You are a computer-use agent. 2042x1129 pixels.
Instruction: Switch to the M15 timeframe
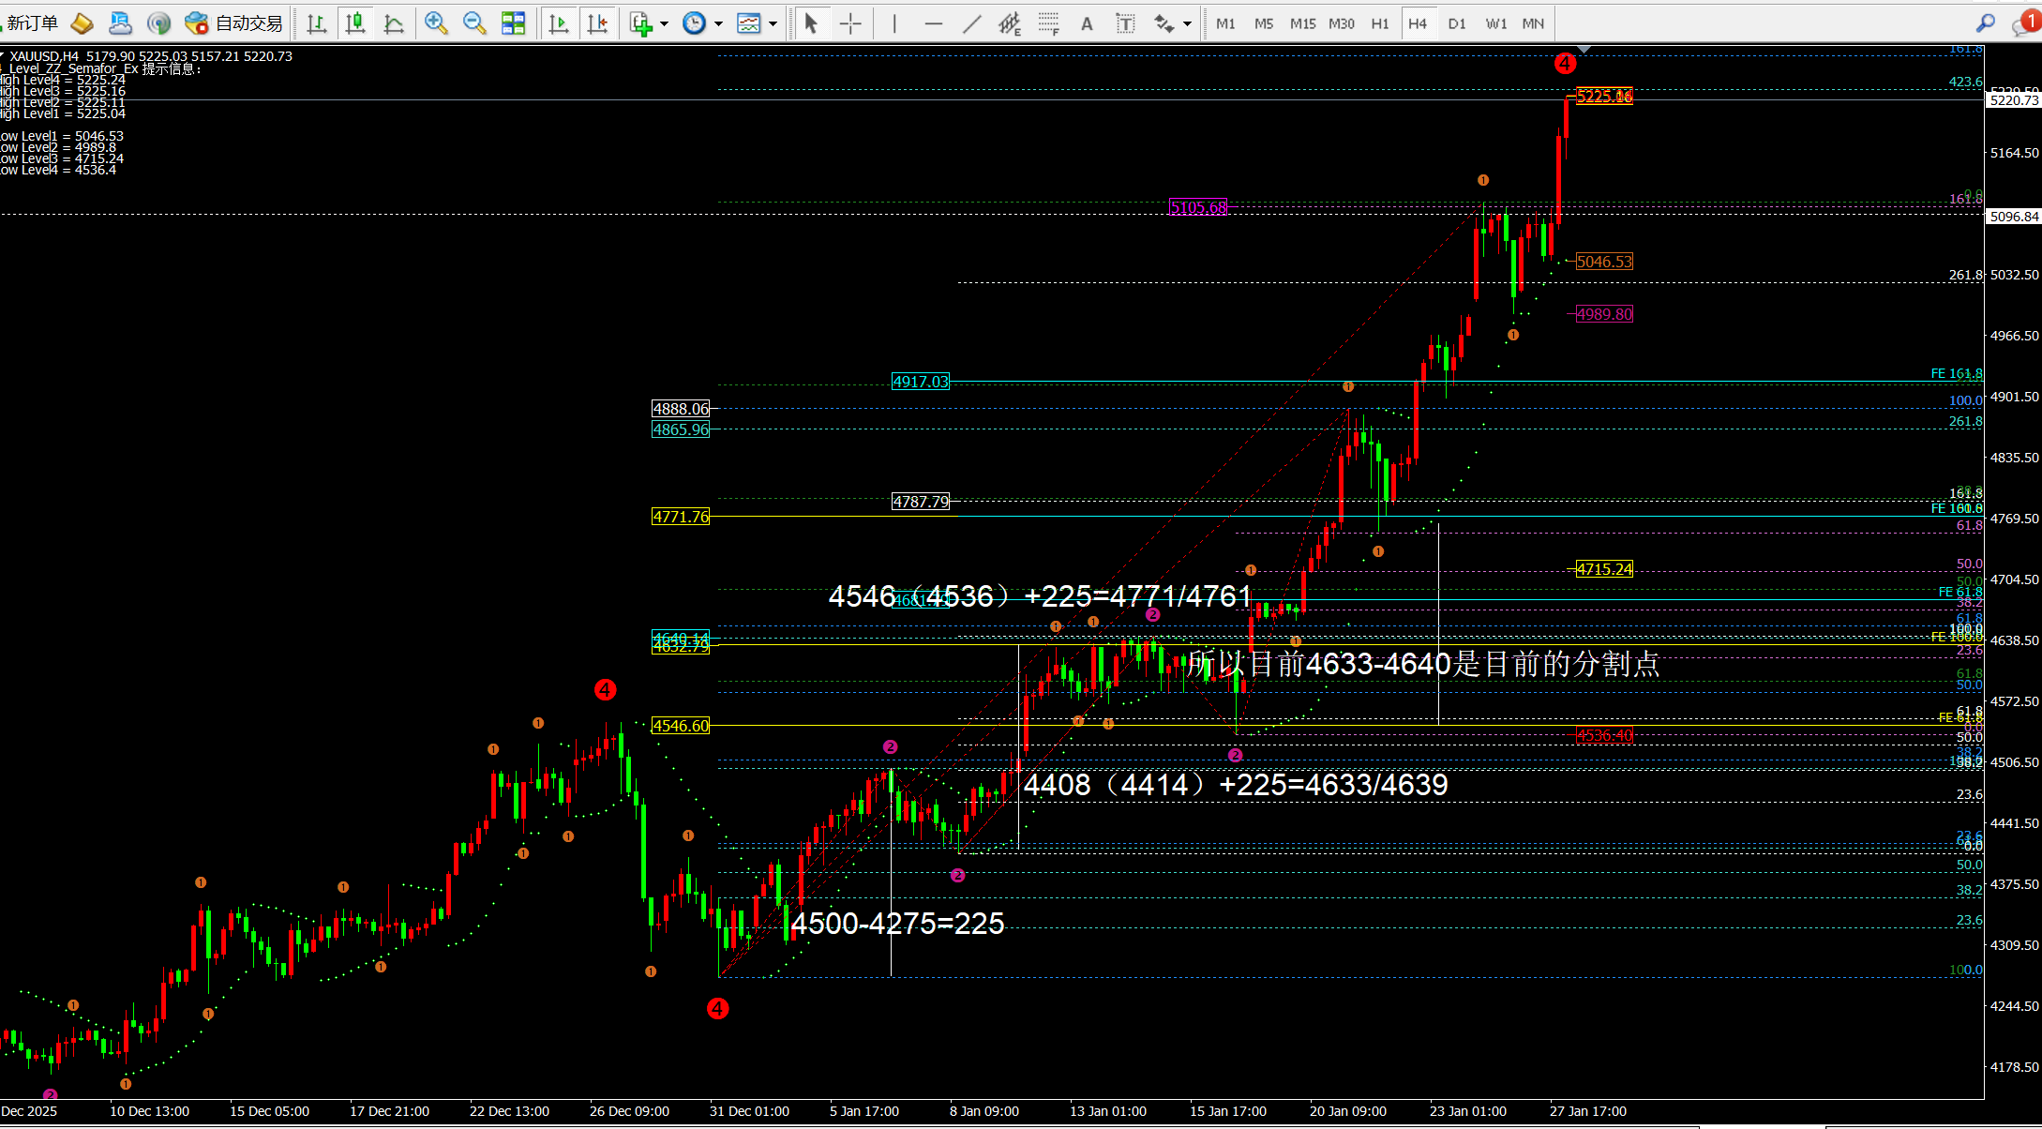coord(1302,23)
